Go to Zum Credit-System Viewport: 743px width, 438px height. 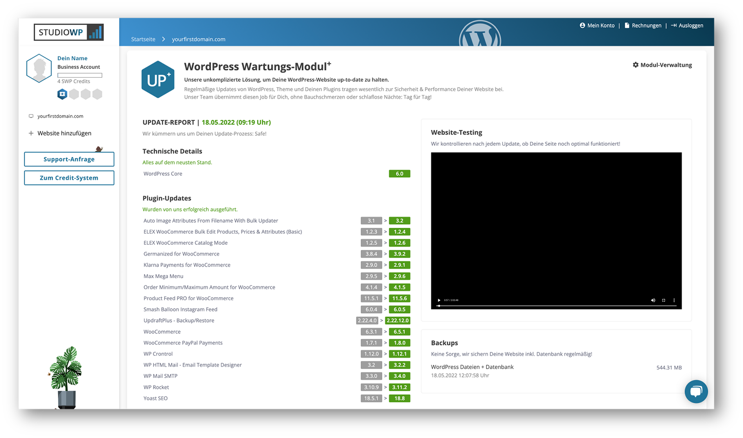point(69,177)
